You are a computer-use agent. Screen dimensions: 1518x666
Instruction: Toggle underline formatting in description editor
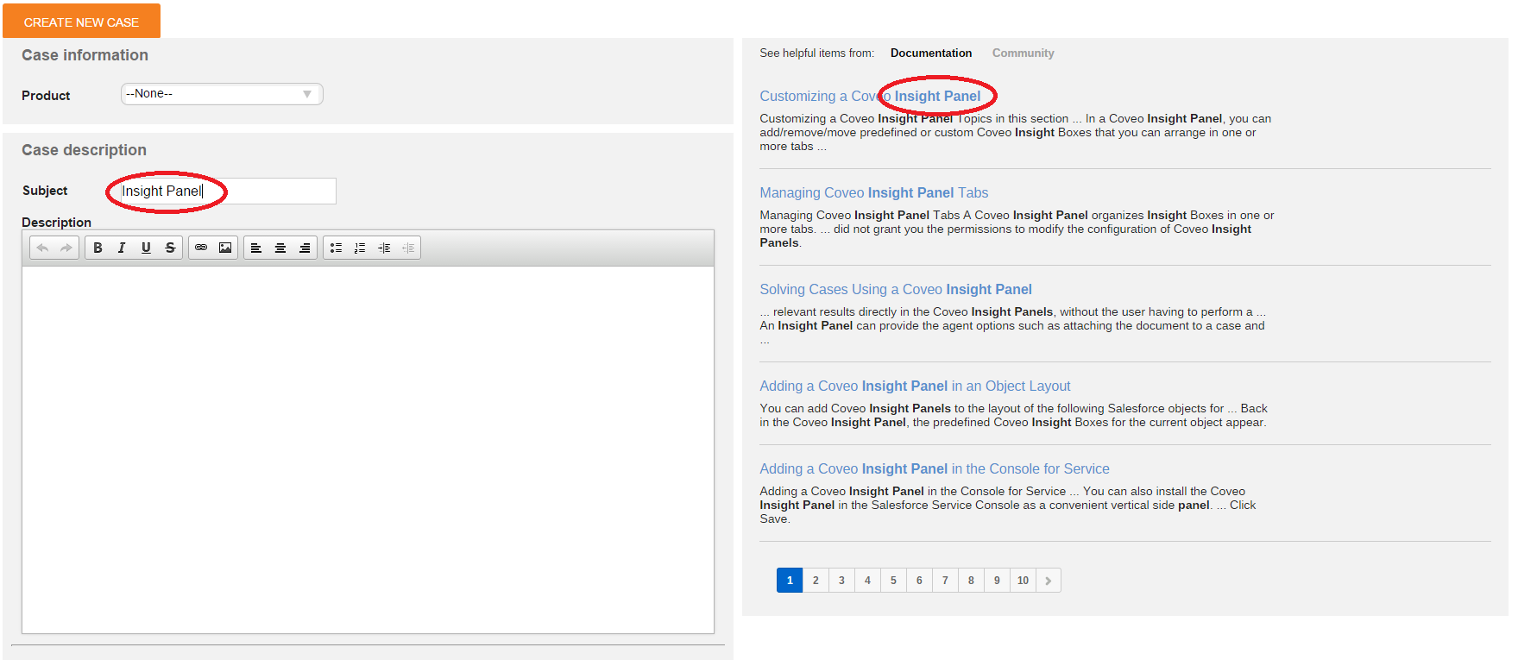(146, 248)
